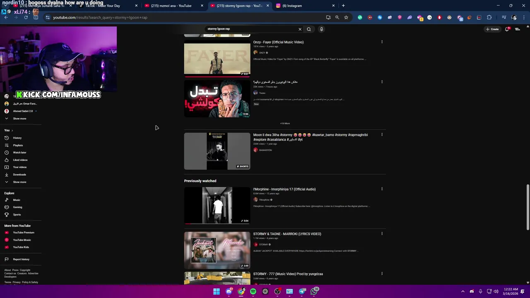Open options menu for STORMY - 777 video

[x=382, y=274]
